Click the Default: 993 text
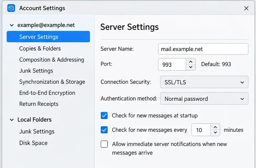256x168 pixels. (216, 64)
